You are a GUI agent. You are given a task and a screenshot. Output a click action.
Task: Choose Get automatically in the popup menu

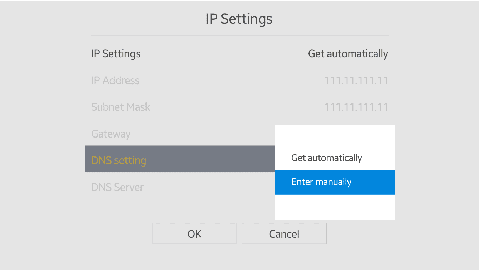(x=326, y=158)
